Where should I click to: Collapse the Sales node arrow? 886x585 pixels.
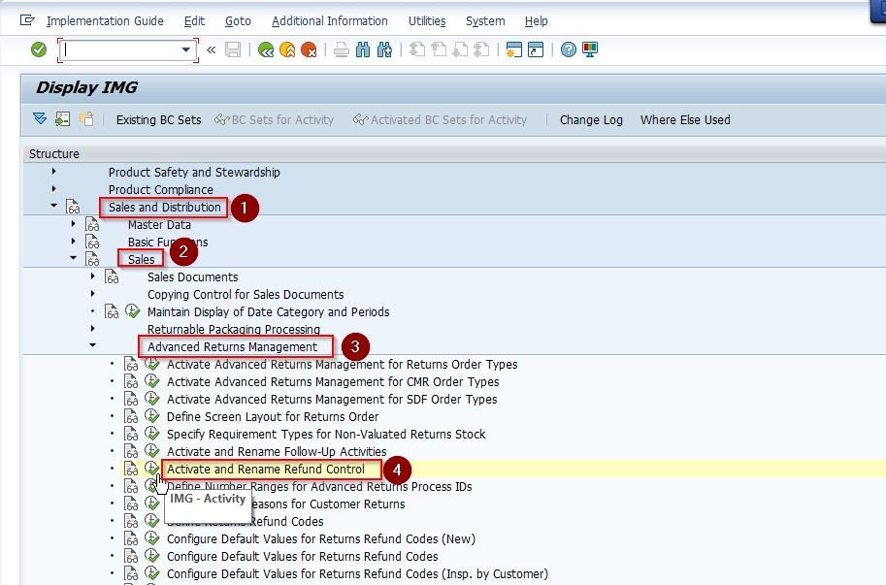[x=73, y=258]
